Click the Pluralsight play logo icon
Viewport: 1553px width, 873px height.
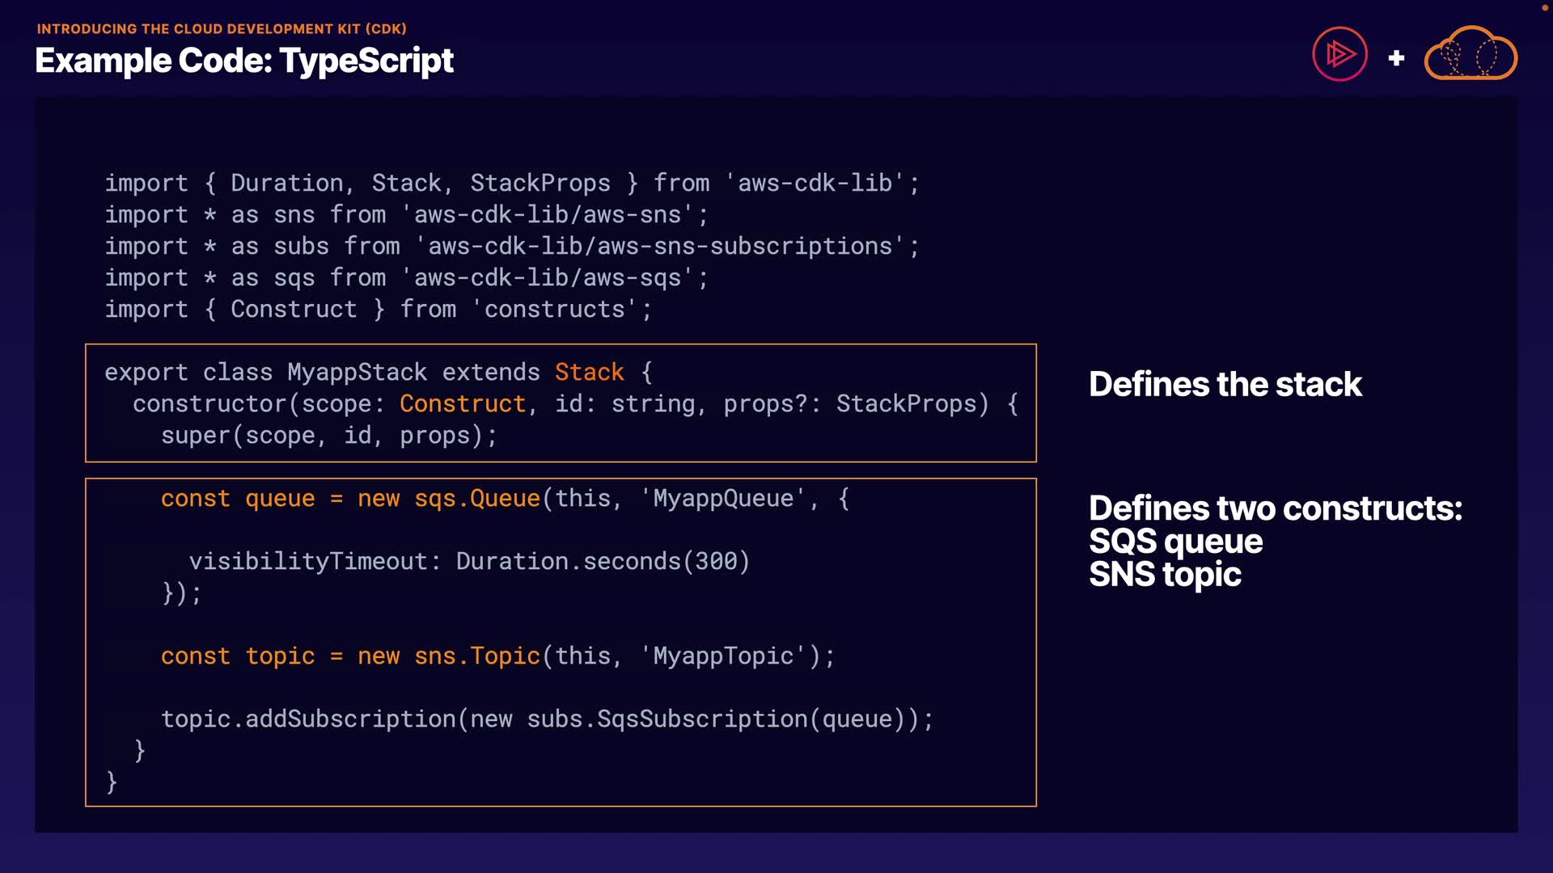coord(1339,55)
